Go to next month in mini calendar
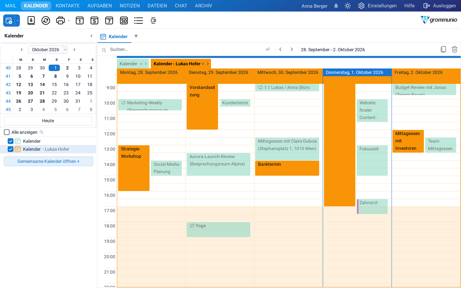Screen dimensions: 461x288 (x=74, y=50)
